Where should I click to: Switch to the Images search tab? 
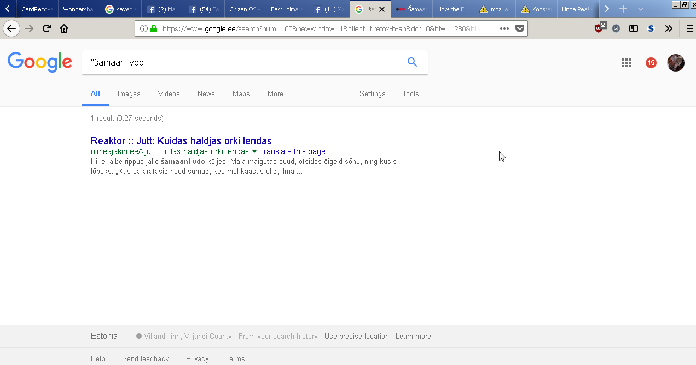tap(129, 94)
